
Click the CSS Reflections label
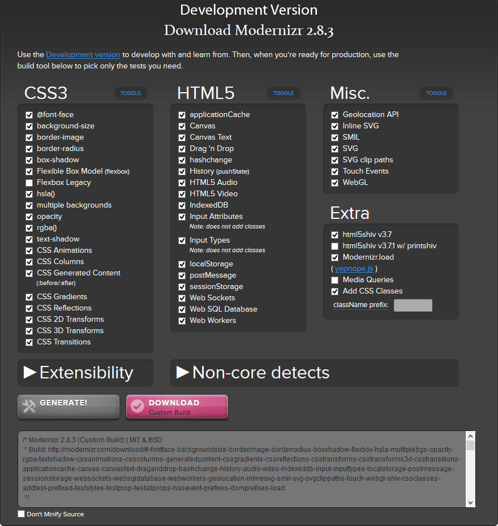coord(64,308)
